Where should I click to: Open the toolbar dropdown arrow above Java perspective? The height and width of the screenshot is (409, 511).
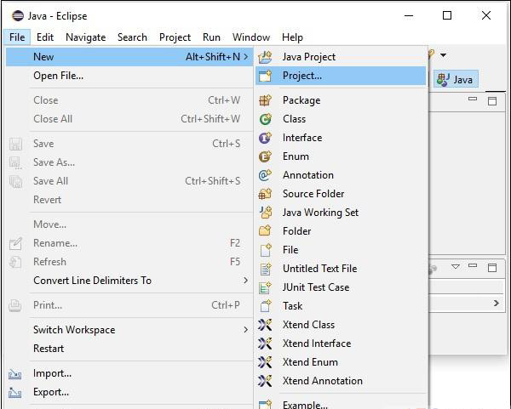[443, 55]
